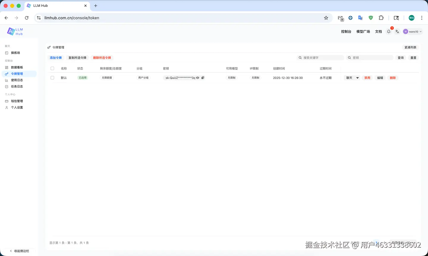
Task: Click the 重置 button
Action: 413,58
